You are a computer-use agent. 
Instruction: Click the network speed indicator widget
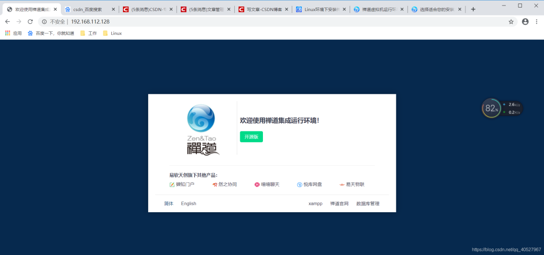(x=512, y=108)
